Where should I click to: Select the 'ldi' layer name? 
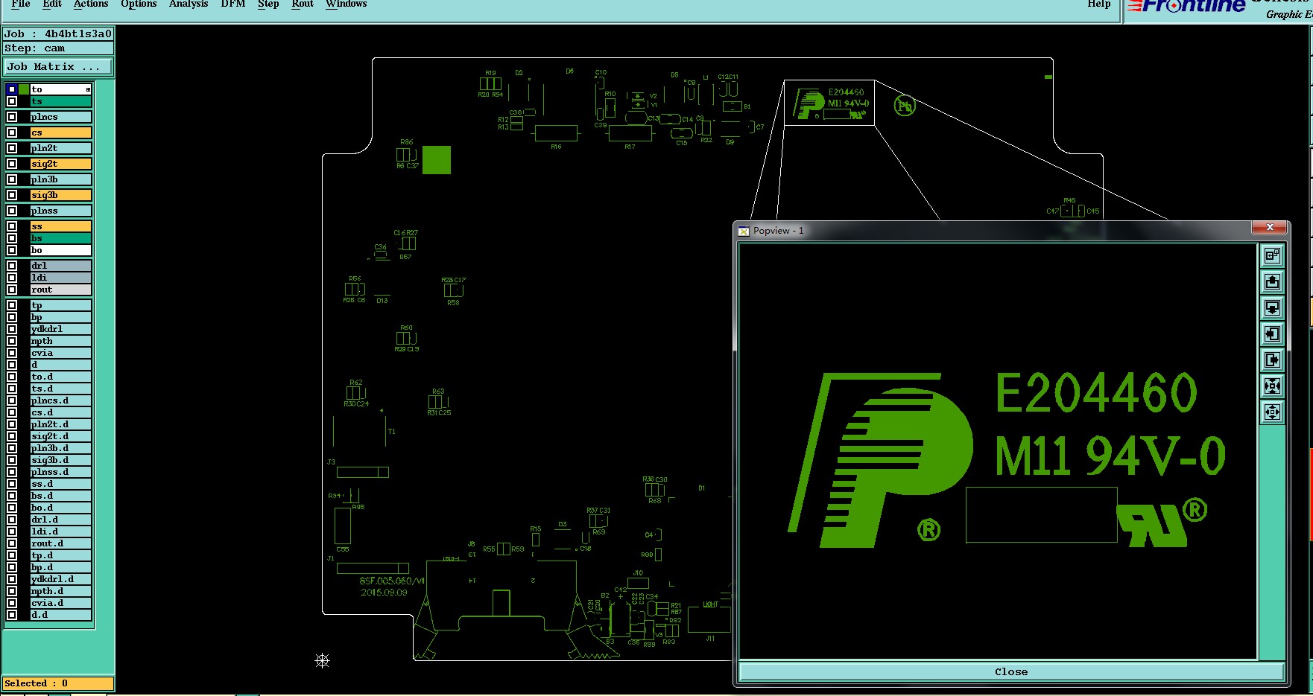tap(60, 278)
